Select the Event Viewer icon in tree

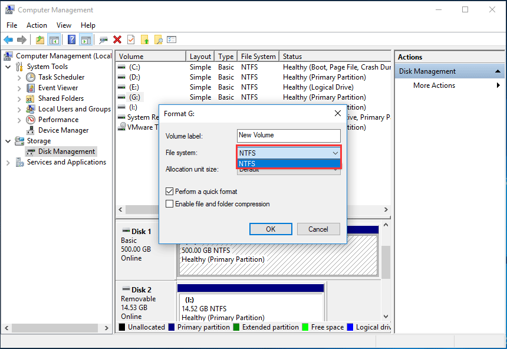point(31,88)
